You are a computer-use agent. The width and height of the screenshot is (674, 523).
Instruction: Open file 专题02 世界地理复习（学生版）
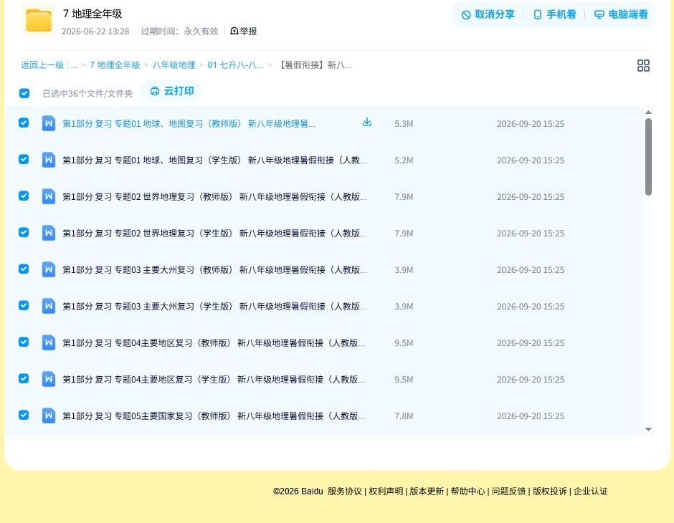click(x=214, y=233)
